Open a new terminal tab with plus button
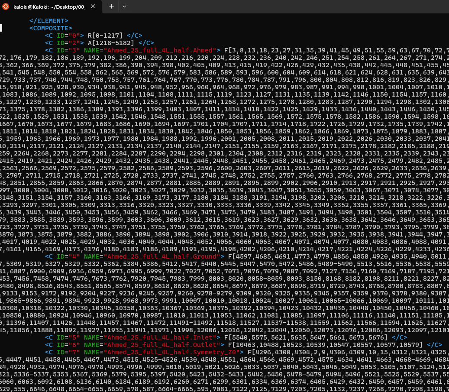The image size is (449, 392). (x=111, y=6)
